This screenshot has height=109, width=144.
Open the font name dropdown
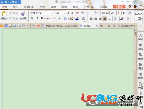point(53,13)
